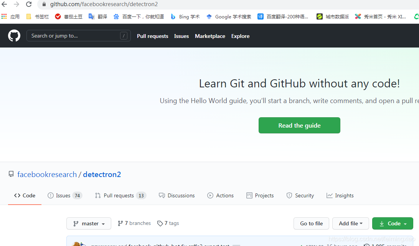Expand the green Code download dropdown

tap(393, 223)
